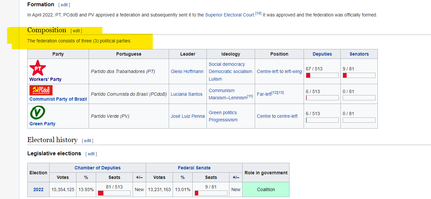Click the Electoral history heading

click(52, 140)
